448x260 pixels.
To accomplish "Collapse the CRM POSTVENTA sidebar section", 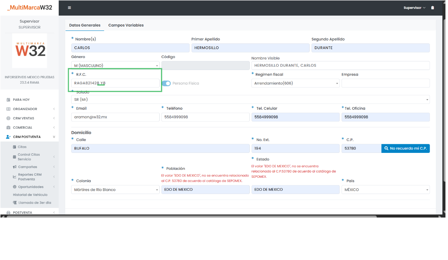I will tap(54, 137).
